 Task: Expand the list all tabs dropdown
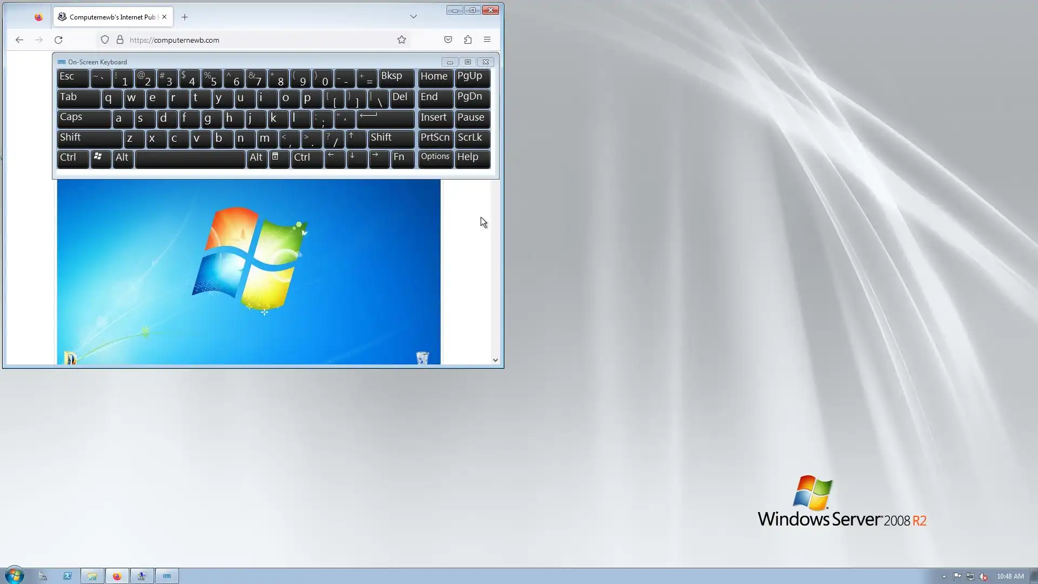click(x=414, y=17)
